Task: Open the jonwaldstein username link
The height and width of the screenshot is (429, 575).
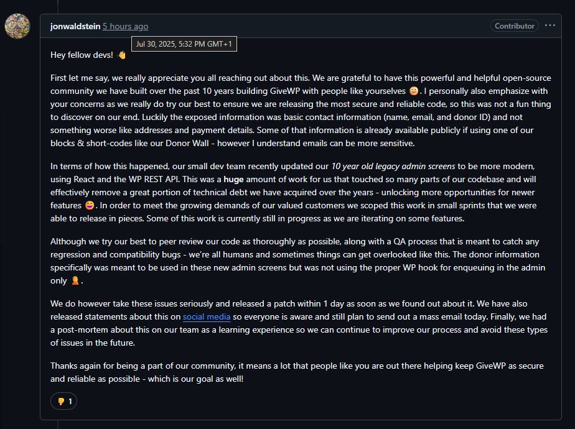Action: click(x=75, y=26)
